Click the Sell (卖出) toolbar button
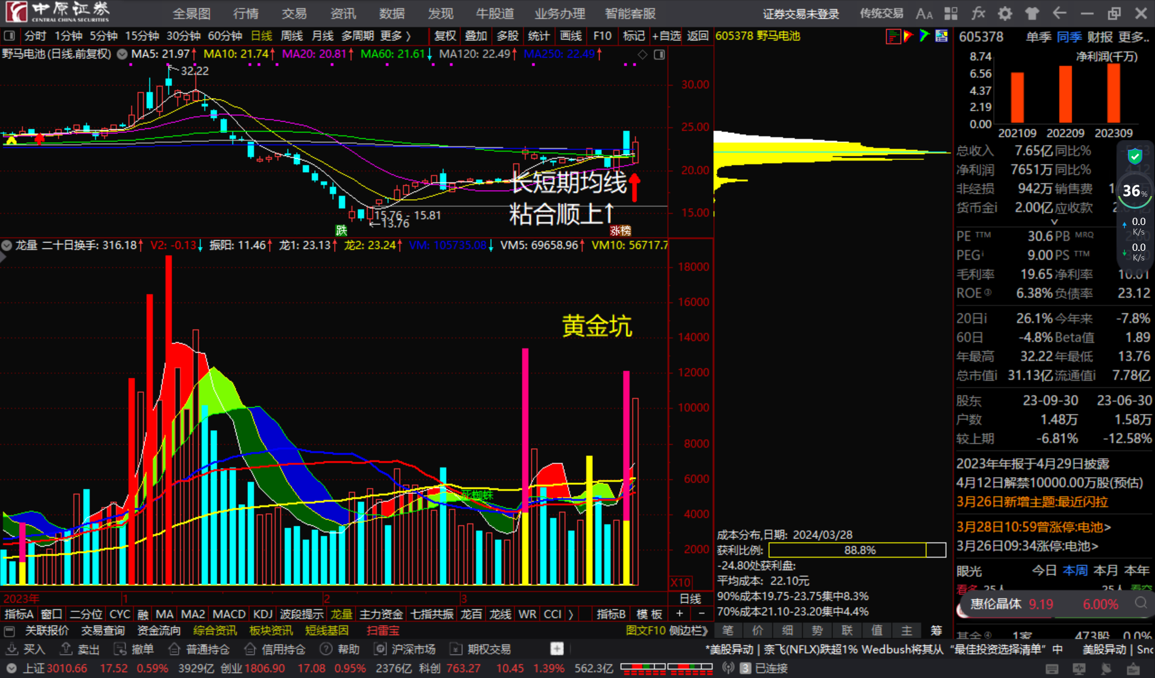 point(81,649)
